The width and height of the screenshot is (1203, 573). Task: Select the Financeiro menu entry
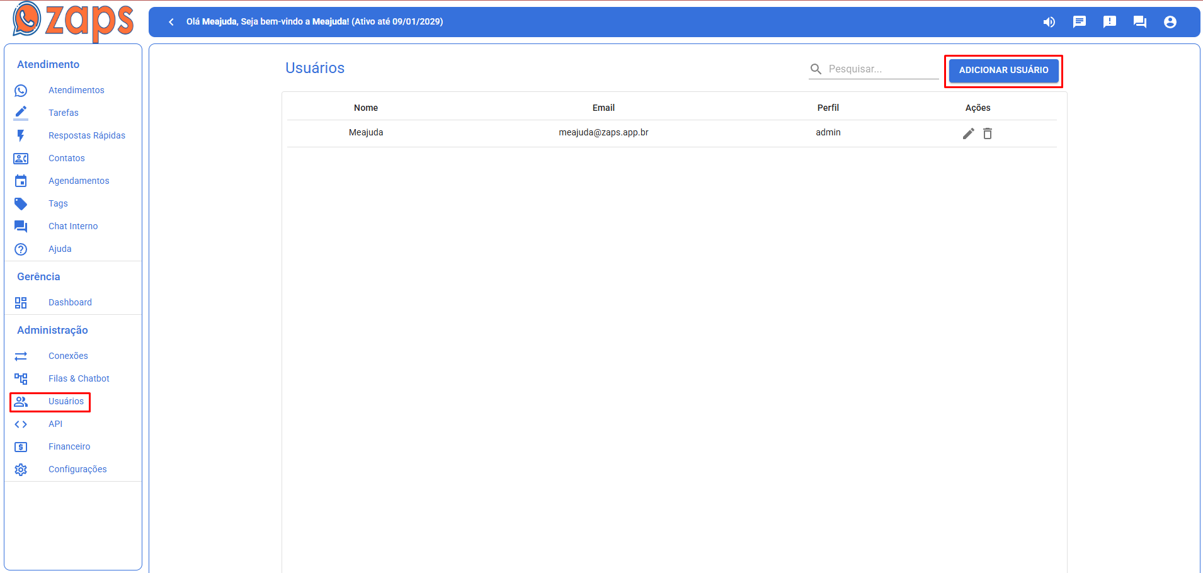point(69,446)
